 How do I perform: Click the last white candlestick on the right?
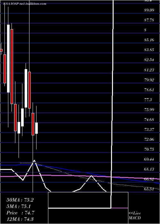tap(36, 128)
